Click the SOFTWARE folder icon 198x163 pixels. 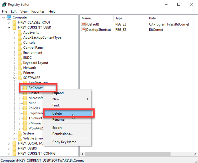(x=20, y=78)
